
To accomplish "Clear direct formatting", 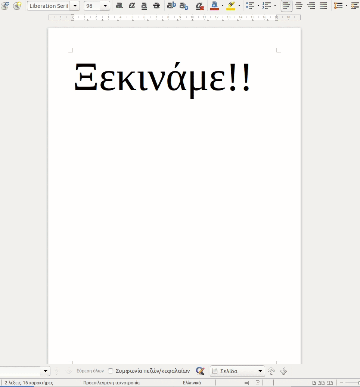I will [x=200, y=6].
